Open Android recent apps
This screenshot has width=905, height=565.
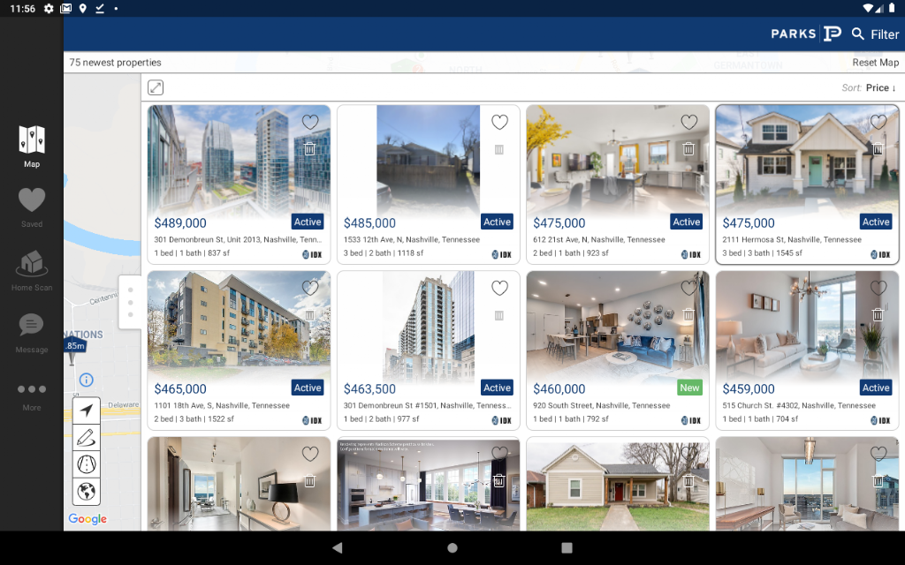(x=567, y=547)
